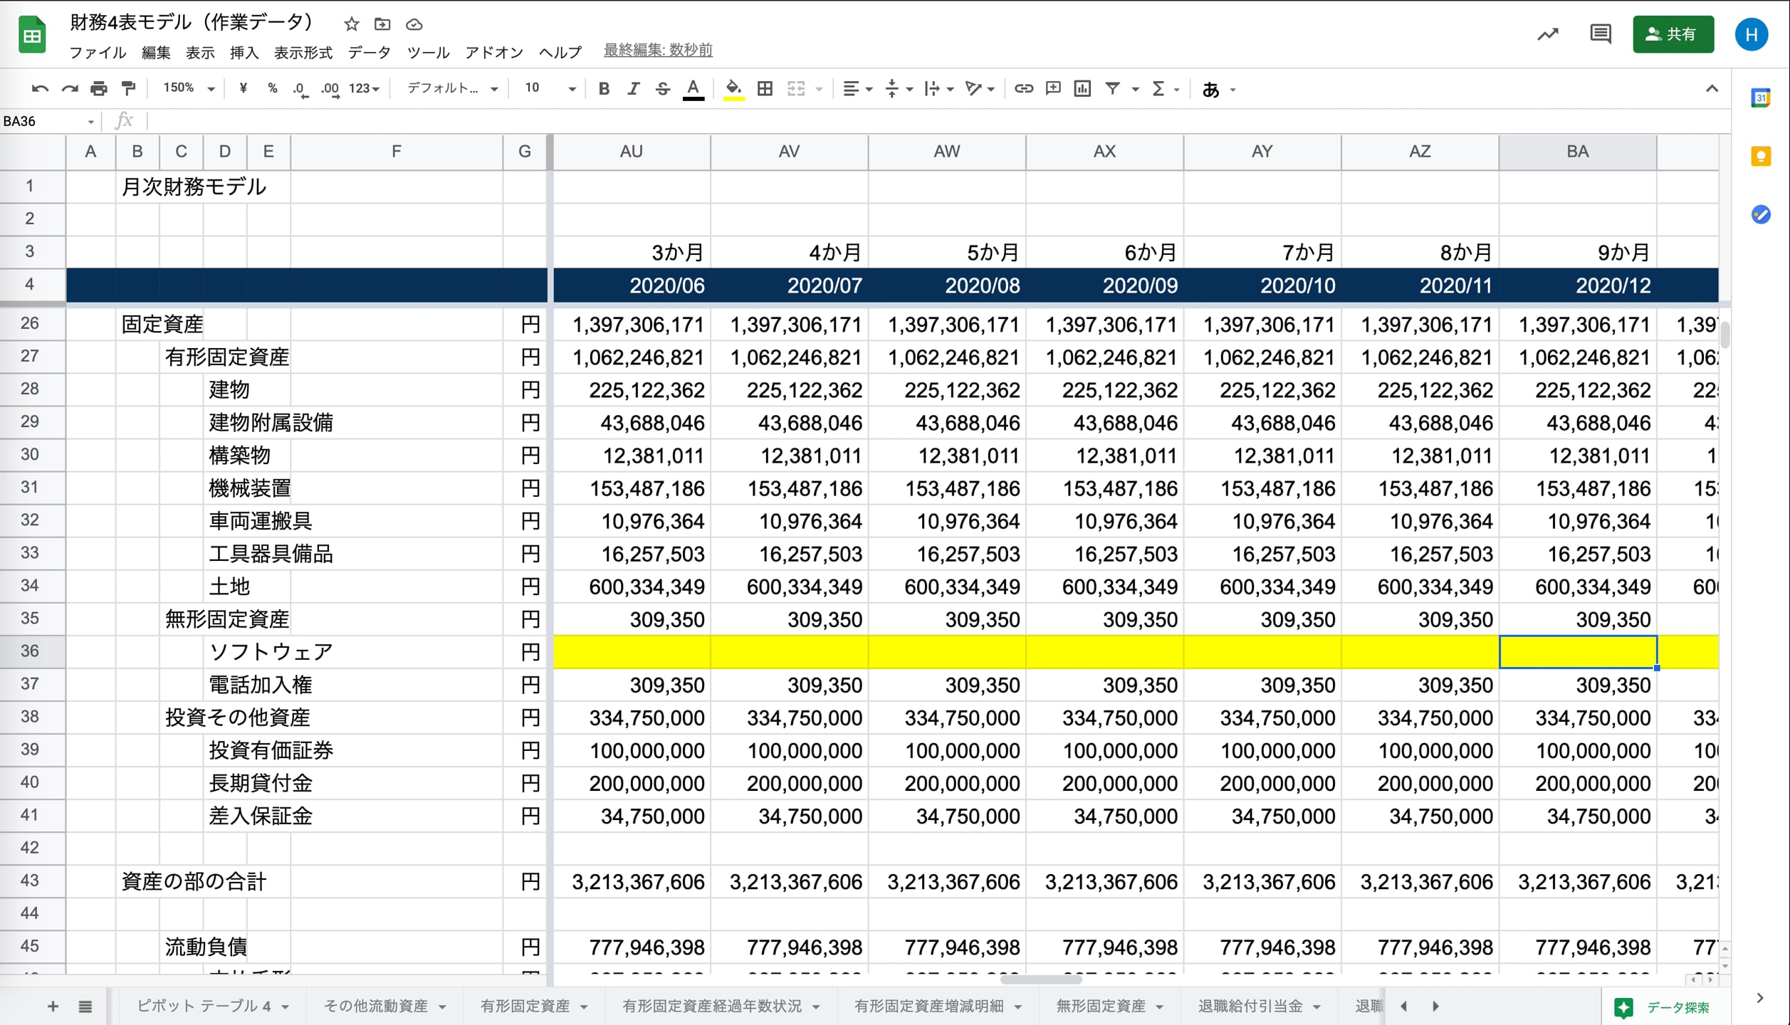This screenshot has width=1790, height=1025.
Task: Switch to the 退職給付引当金 sheet tab
Action: [x=1250, y=1006]
